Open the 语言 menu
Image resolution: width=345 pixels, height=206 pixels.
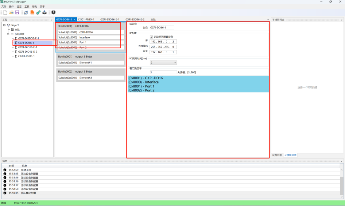pyautogui.click(x=19, y=7)
